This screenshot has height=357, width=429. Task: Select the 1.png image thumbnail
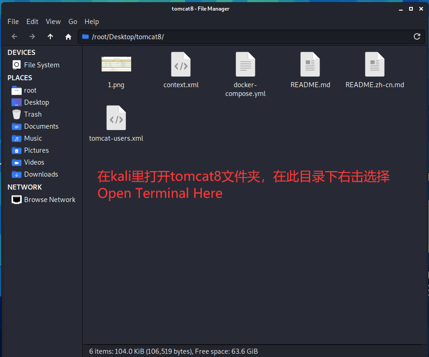pos(116,64)
